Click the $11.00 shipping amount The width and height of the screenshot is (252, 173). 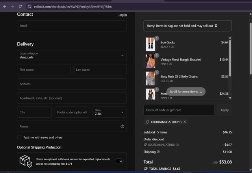click(x=227, y=152)
